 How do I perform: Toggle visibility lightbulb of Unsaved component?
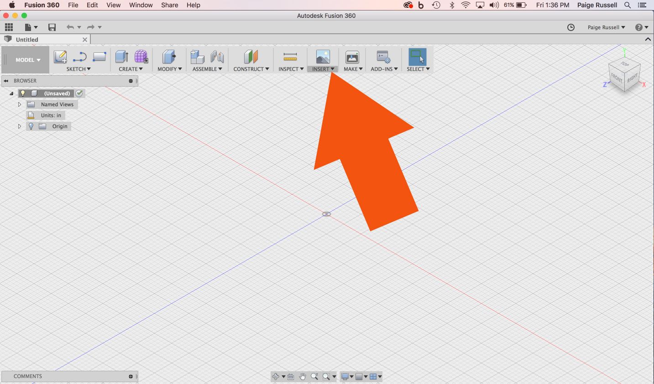[x=23, y=93]
